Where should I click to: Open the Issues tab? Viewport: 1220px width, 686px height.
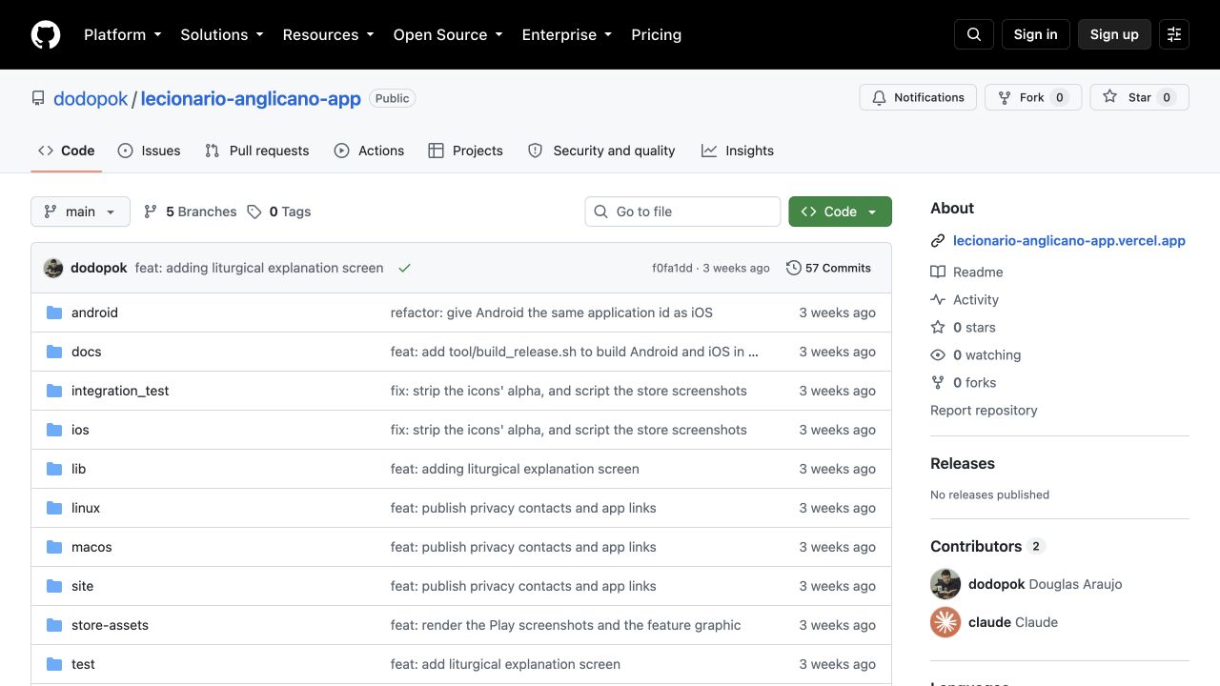(x=150, y=151)
